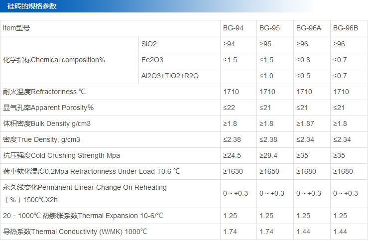Select the BG-94 column header
The image size is (368, 241).
tap(233, 28)
